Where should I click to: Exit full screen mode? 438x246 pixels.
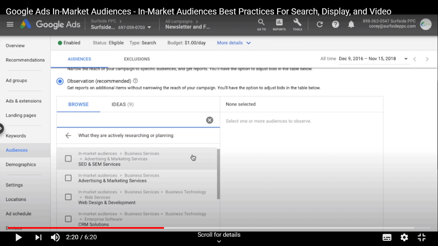[x=422, y=237]
